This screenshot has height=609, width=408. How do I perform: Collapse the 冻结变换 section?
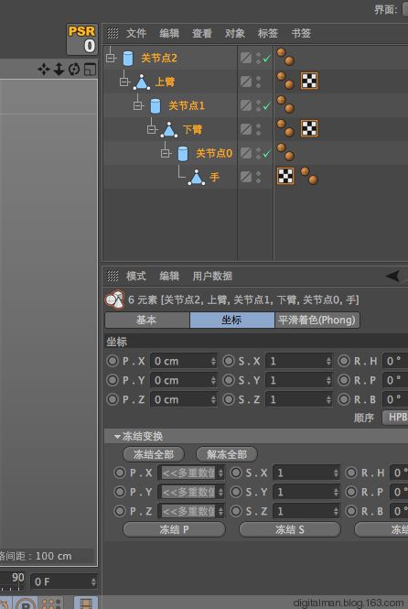point(117,437)
